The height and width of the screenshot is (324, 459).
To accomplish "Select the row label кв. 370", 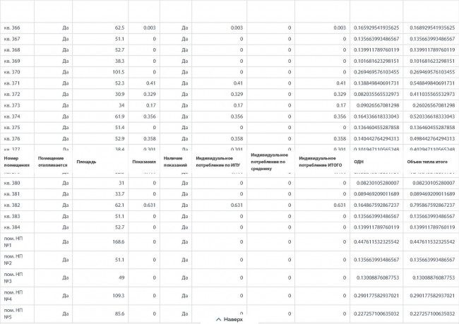I will tap(12, 72).
